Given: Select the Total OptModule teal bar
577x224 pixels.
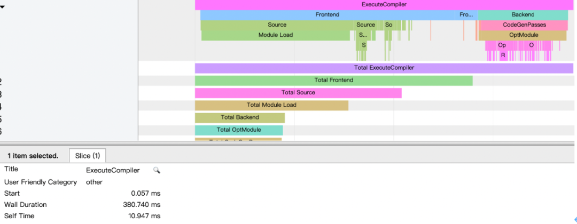Looking at the screenshot, I should tap(239, 130).
